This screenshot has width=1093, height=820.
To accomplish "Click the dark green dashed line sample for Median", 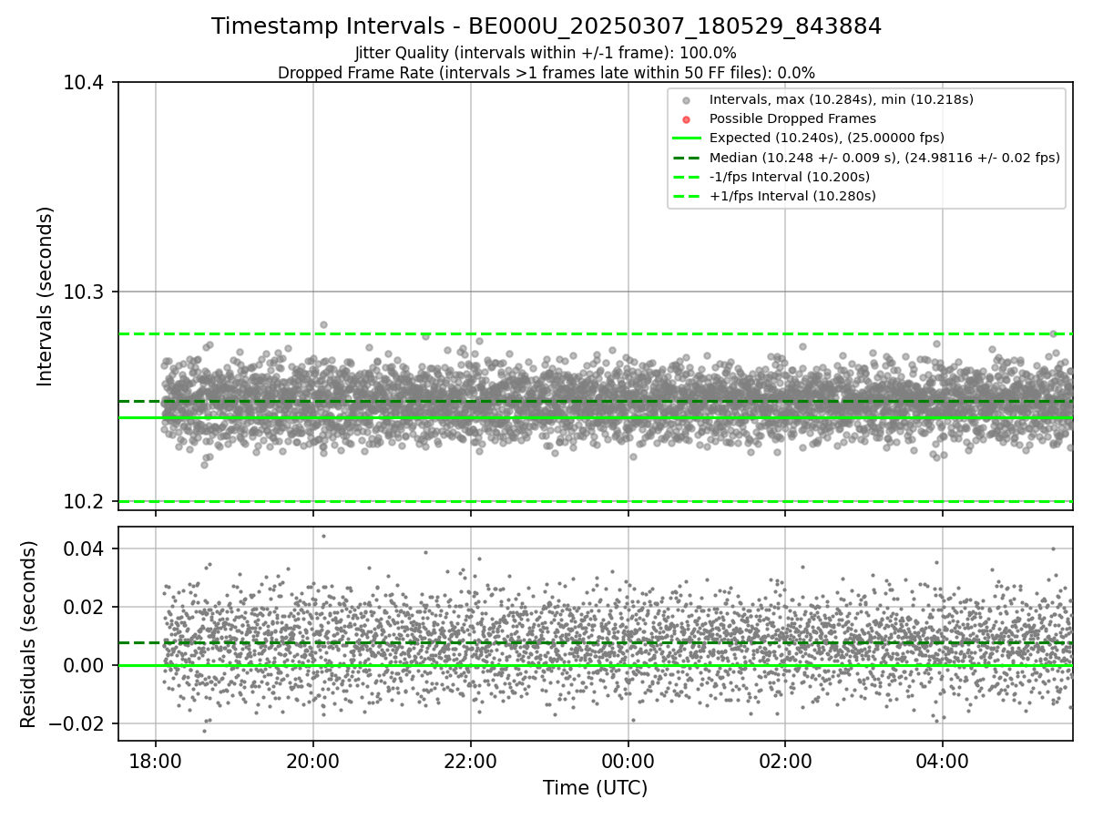I will (x=687, y=158).
